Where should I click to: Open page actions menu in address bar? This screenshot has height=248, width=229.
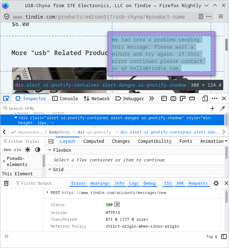click(x=209, y=16)
